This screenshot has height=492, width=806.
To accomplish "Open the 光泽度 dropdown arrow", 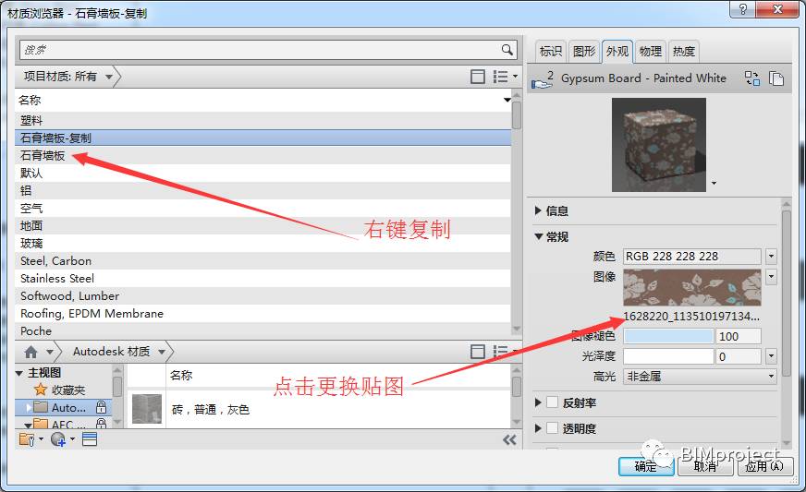I will tap(771, 356).
